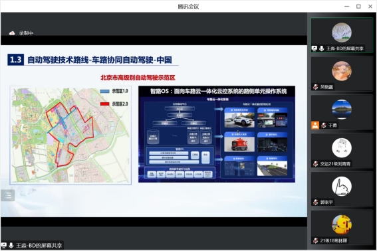377x251 pixels.
Task: Click the active microphone icon on 王淼-BD's tile
Action: tap(321, 48)
